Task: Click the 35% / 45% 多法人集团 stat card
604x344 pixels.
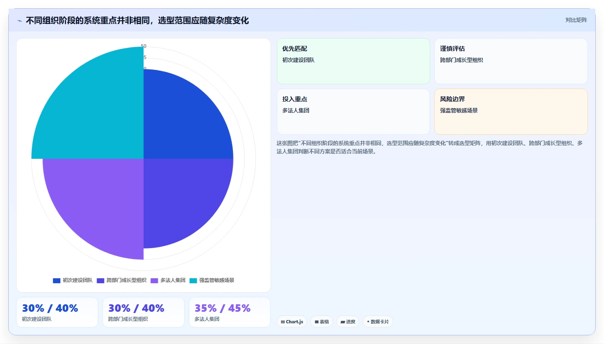Action: point(230,312)
